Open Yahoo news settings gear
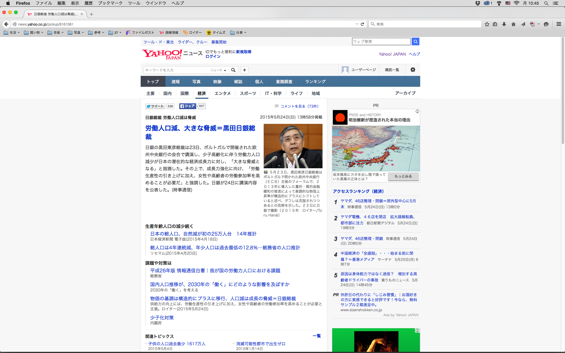Screen dimensions: 565x353 coord(413,70)
